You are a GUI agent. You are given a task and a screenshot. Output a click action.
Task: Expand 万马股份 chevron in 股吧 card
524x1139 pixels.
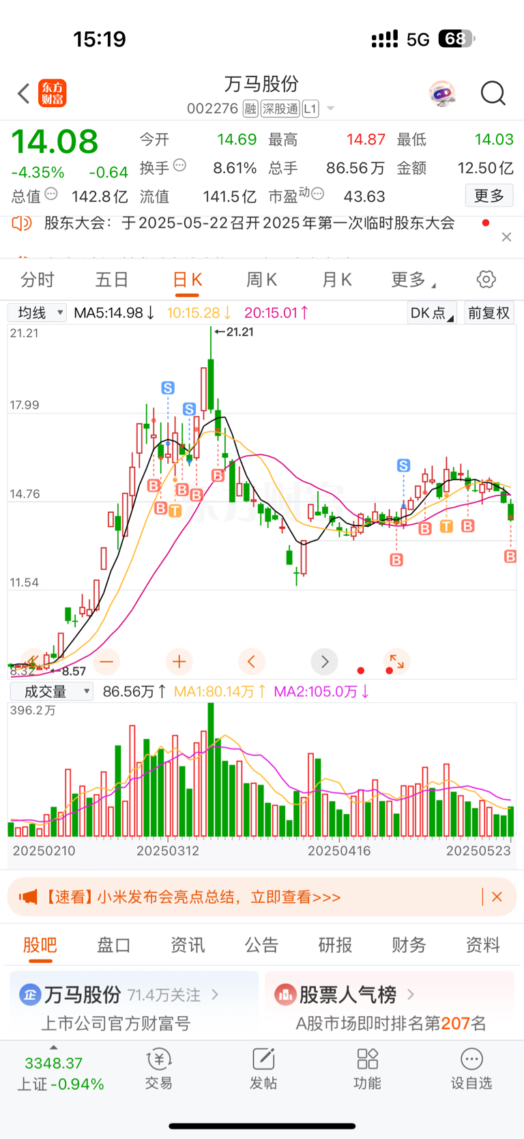(x=215, y=995)
